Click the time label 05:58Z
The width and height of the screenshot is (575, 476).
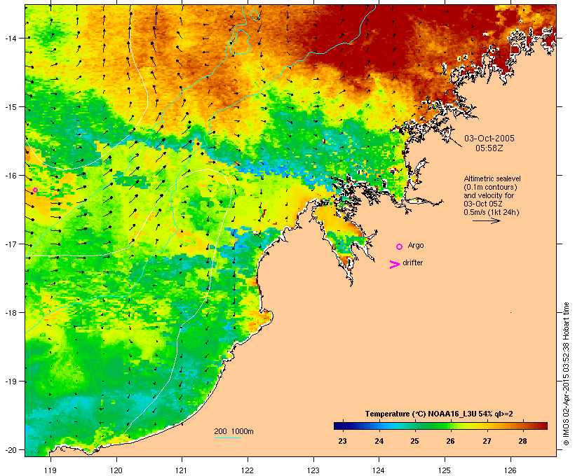pyautogui.click(x=489, y=148)
